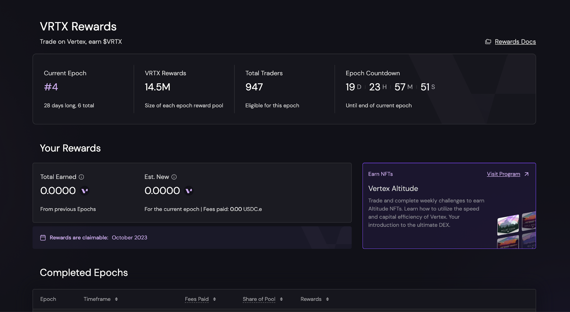This screenshot has height=312, width=570.
Task: Click 'Until end of current epoch' text
Action: [x=379, y=106]
